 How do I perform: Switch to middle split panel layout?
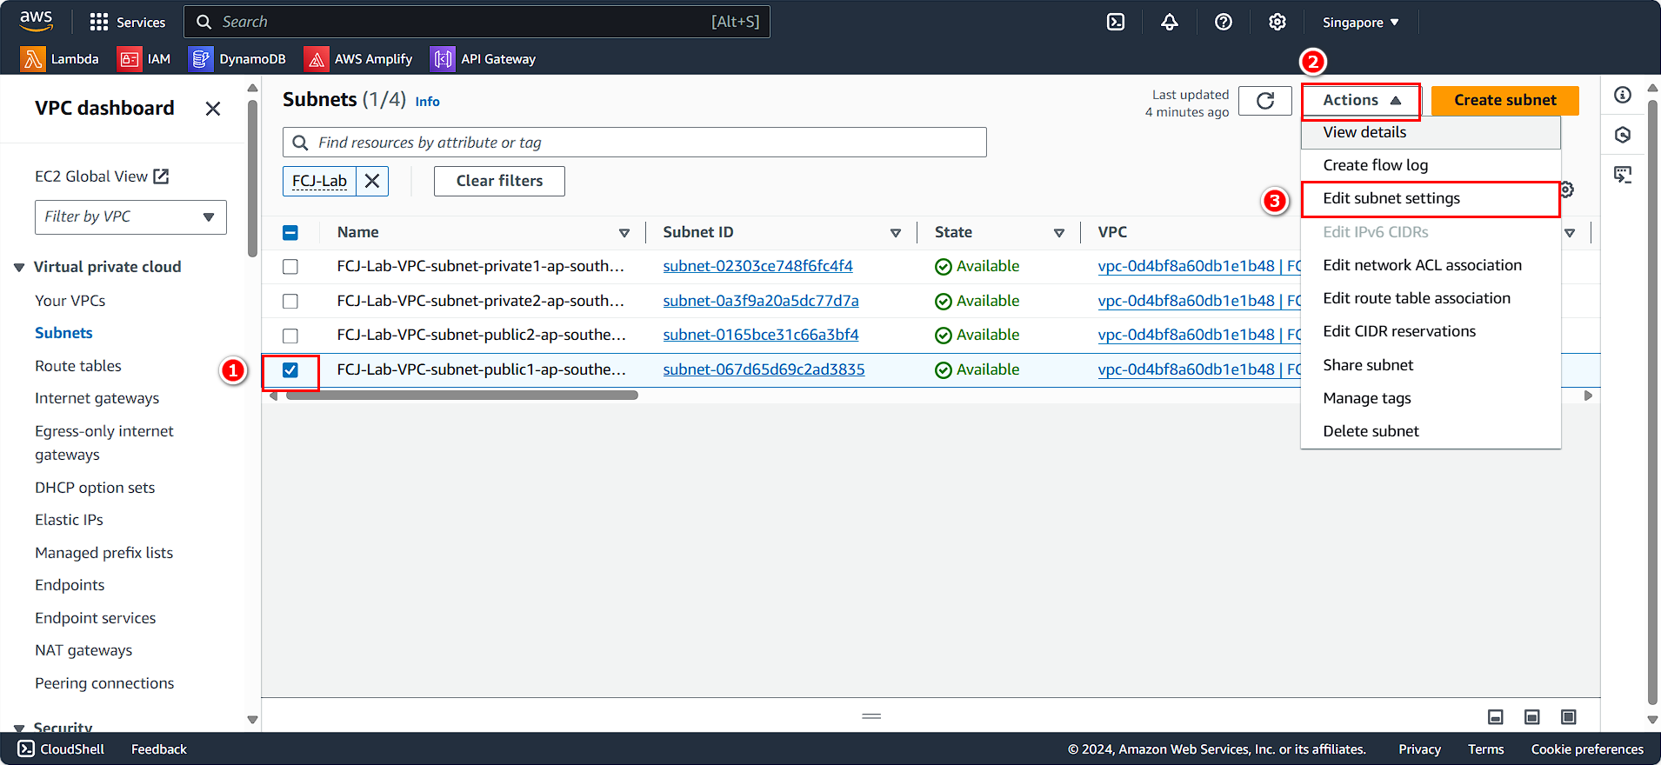click(x=1532, y=717)
